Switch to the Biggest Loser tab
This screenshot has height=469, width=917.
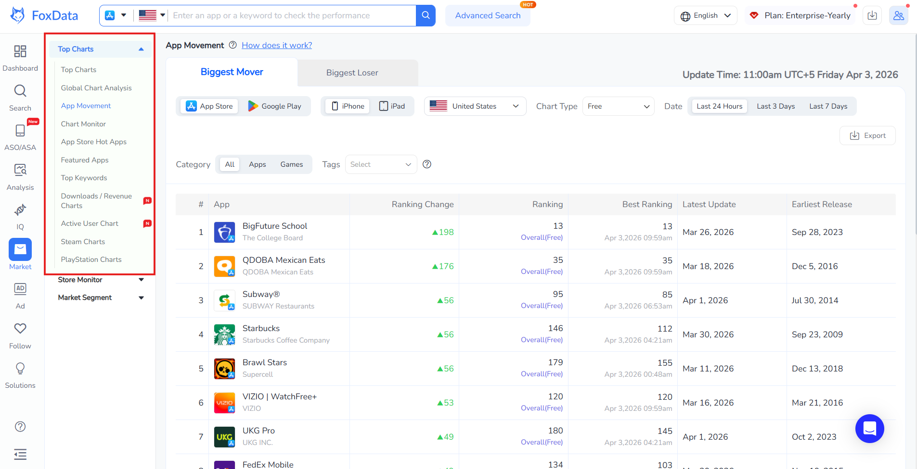tap(352, 73)
